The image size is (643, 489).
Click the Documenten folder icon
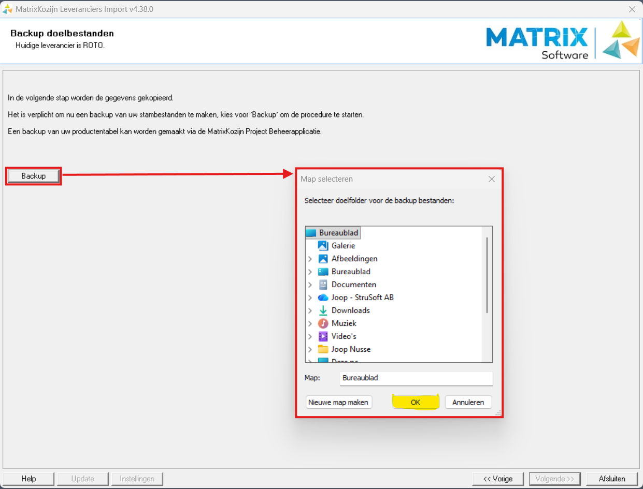pos(323,285)
